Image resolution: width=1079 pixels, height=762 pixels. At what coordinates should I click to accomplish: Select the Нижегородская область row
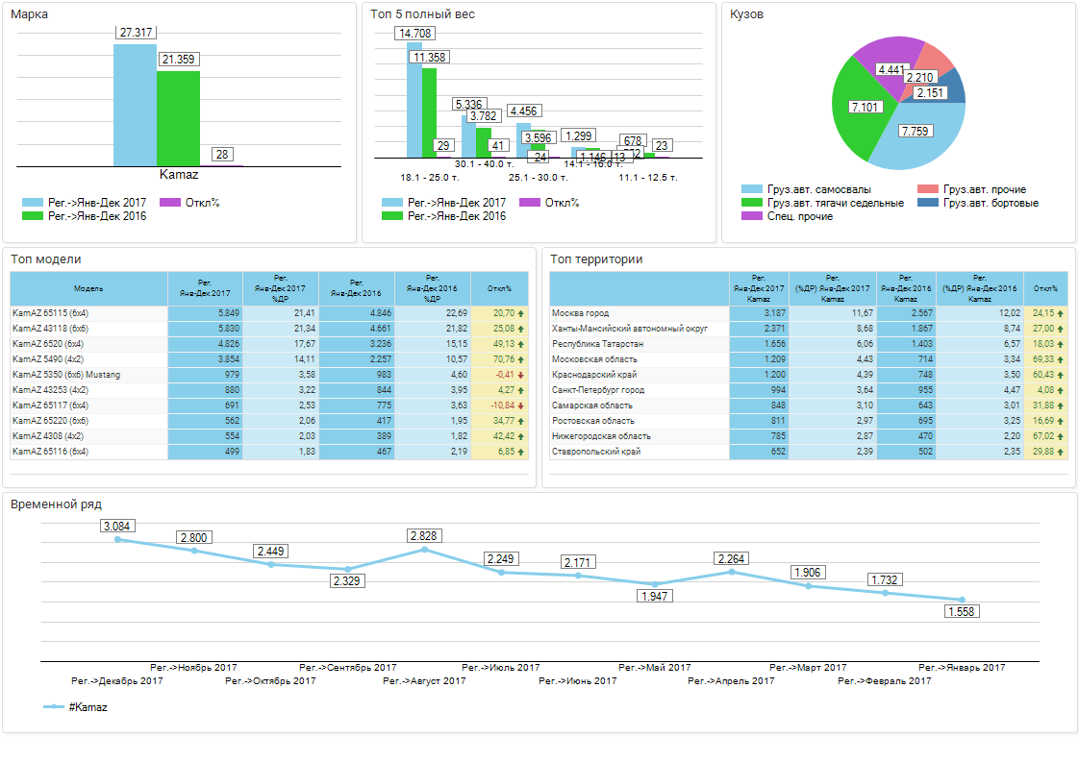point(809,436)
